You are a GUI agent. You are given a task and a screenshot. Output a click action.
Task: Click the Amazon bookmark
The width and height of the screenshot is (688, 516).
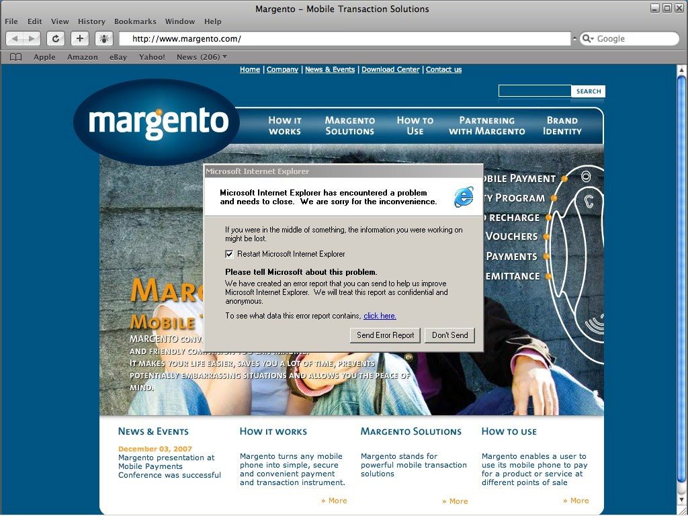point(83,57)
